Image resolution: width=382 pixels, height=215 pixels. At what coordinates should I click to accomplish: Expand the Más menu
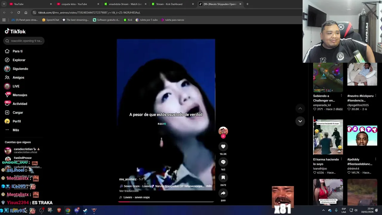[12, 130]
